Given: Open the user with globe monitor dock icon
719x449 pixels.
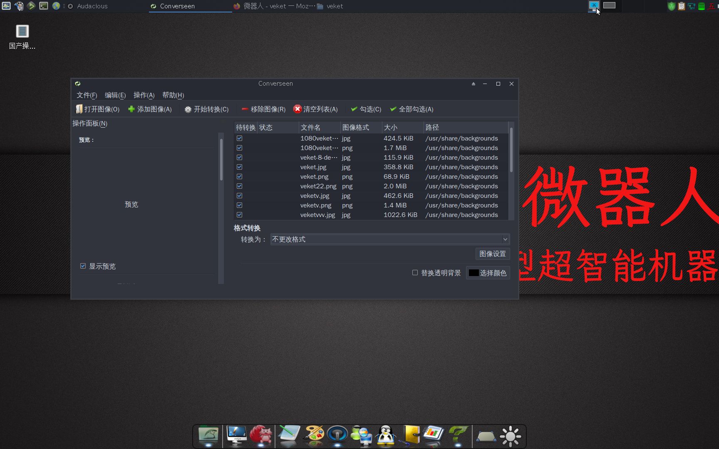Looking at the screenshot, I should click(362, 436).
